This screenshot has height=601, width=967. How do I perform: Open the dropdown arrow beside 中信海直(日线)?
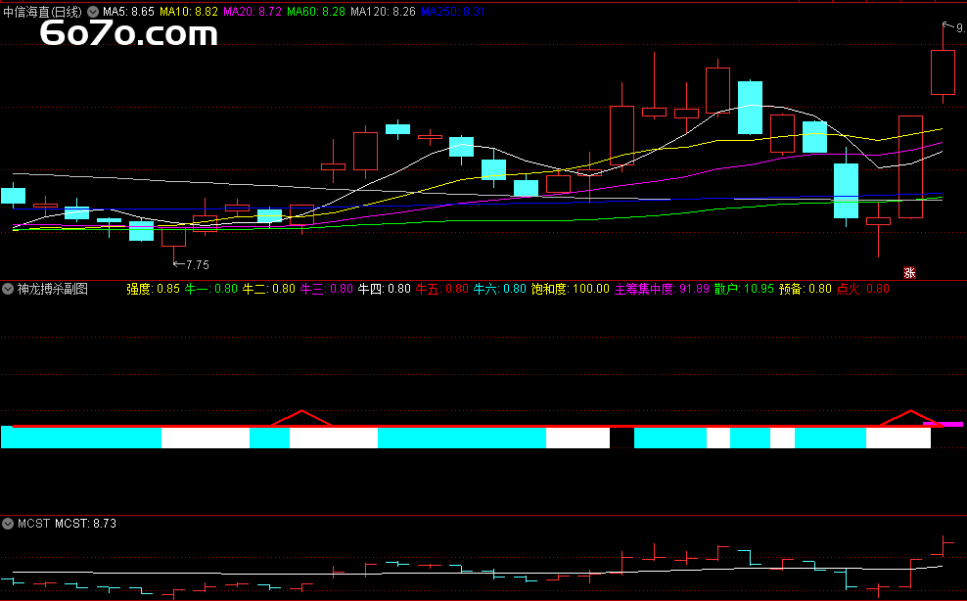93,12
